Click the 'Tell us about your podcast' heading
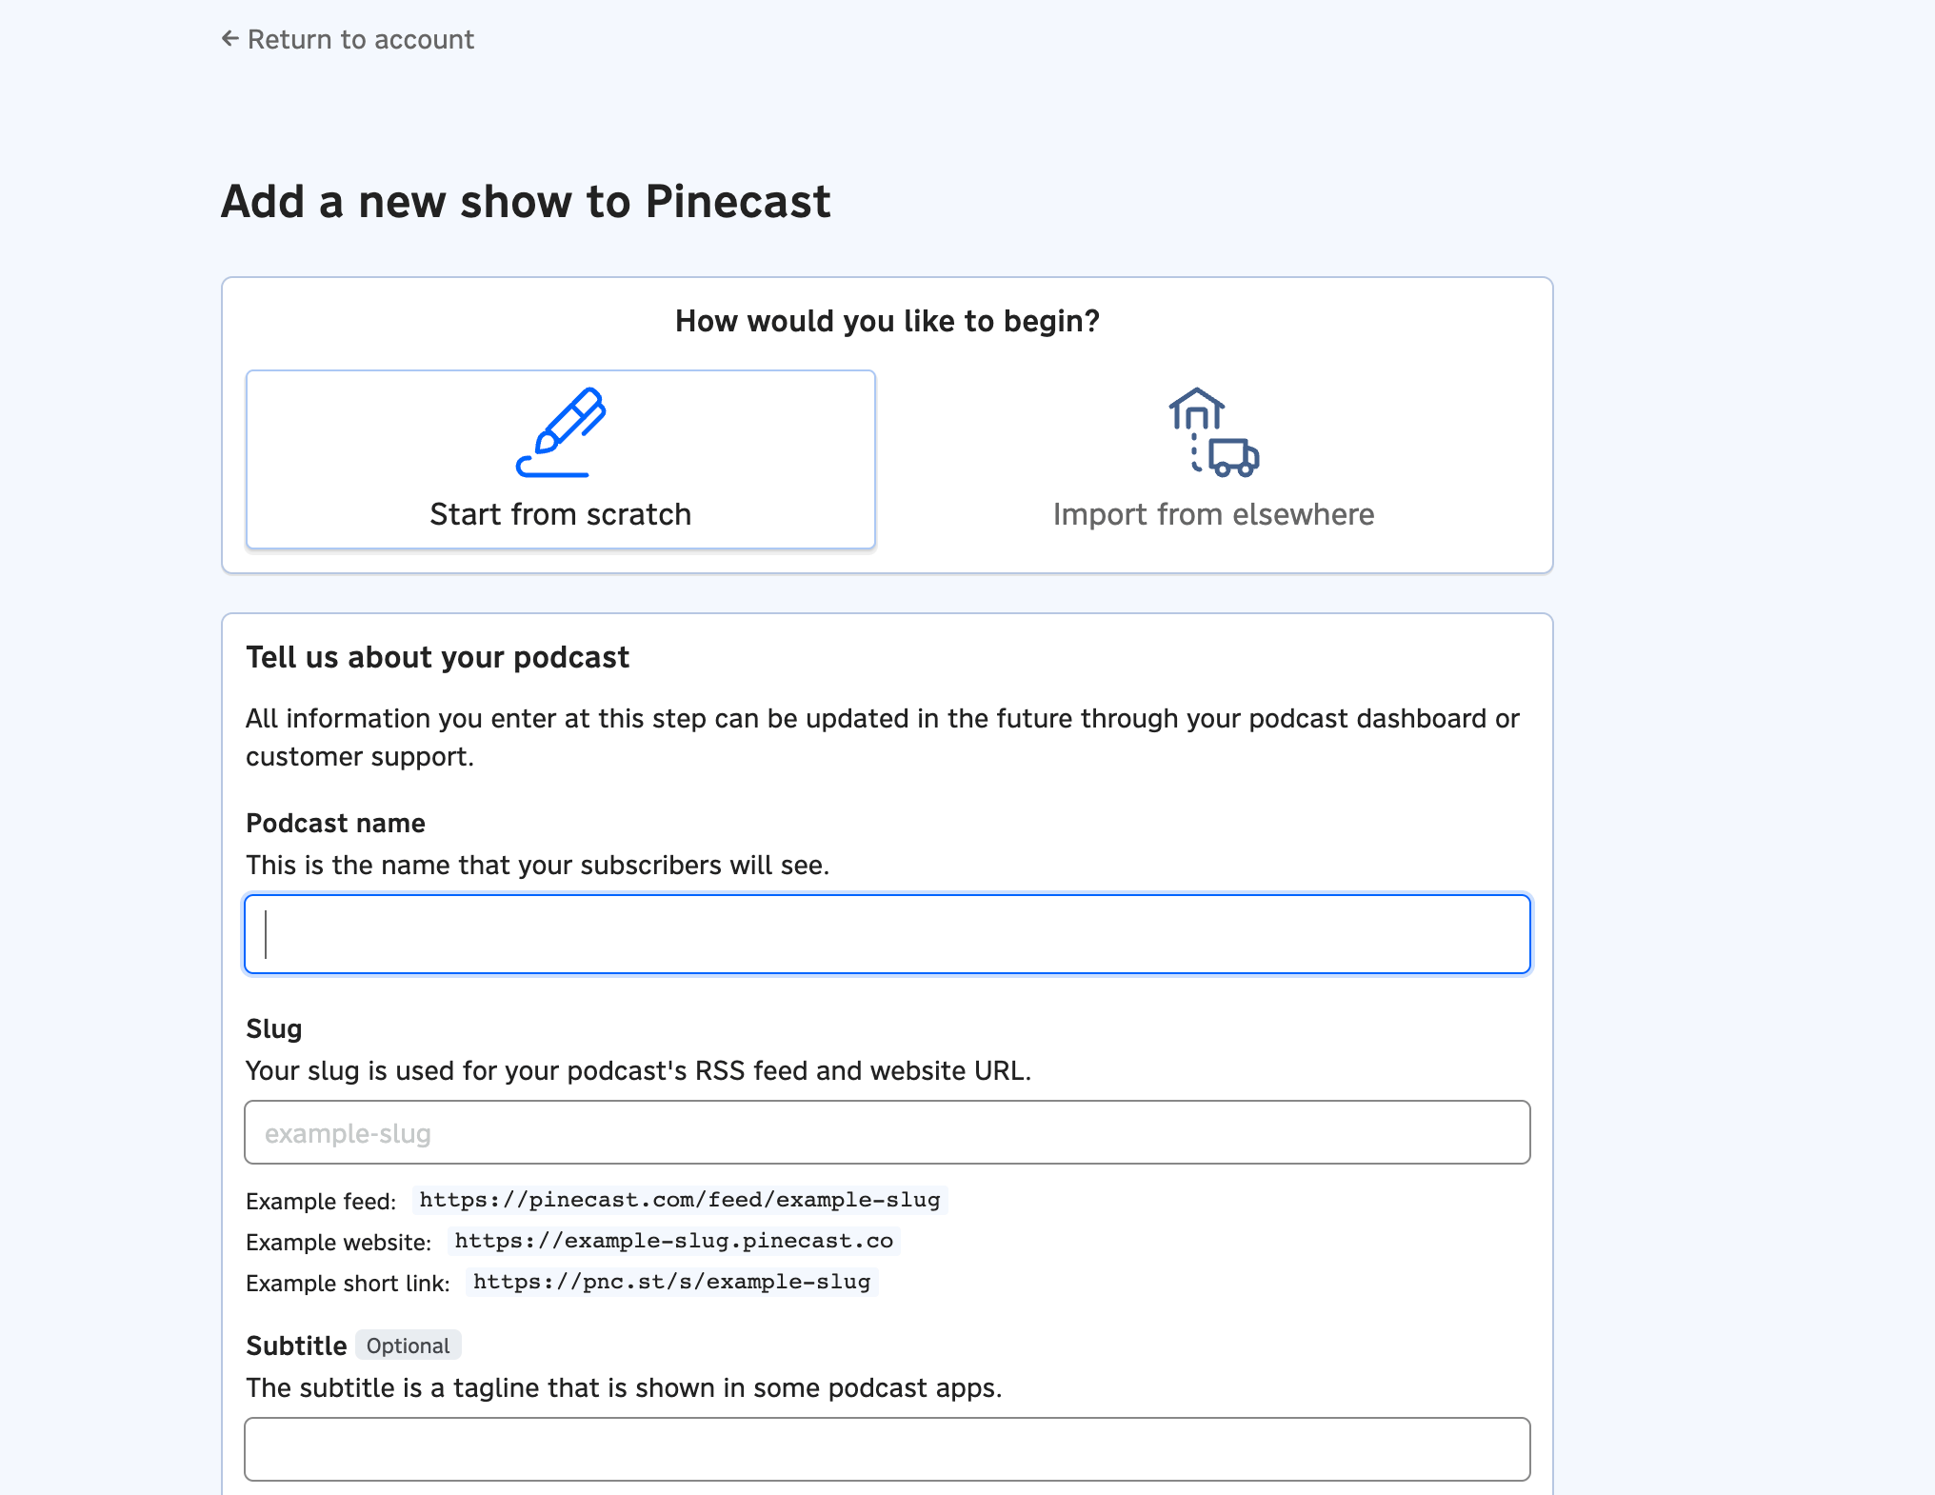 (x=437, y=657)
